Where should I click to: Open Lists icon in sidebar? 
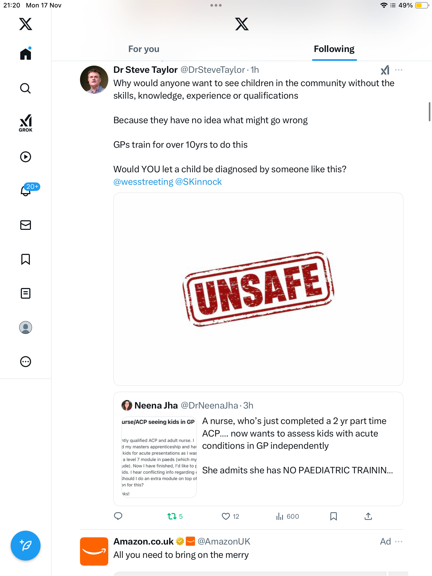[x=26, y=293]
